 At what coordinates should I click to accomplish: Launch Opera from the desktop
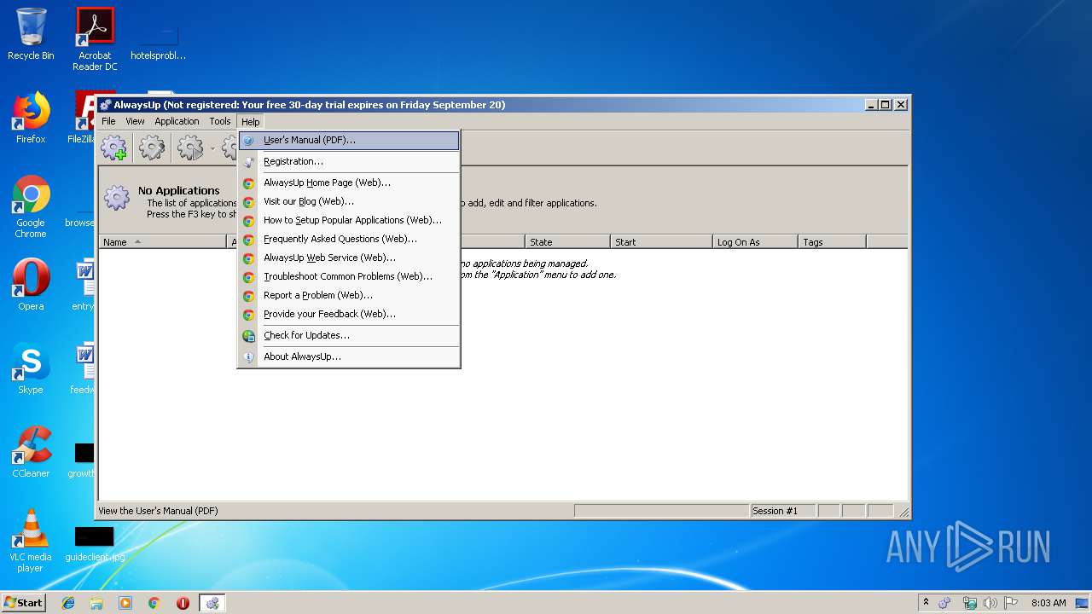[31, 285]
